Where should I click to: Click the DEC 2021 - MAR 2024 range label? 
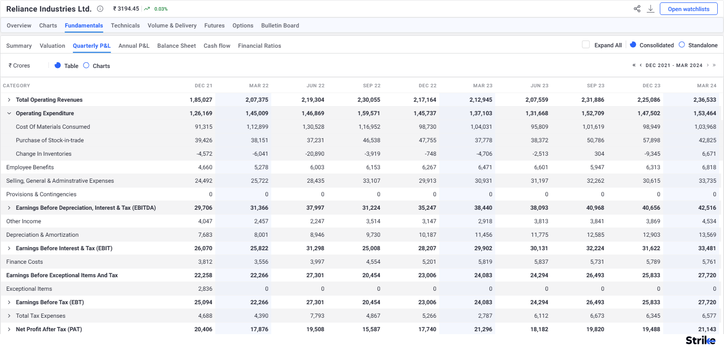coord(674,65)
